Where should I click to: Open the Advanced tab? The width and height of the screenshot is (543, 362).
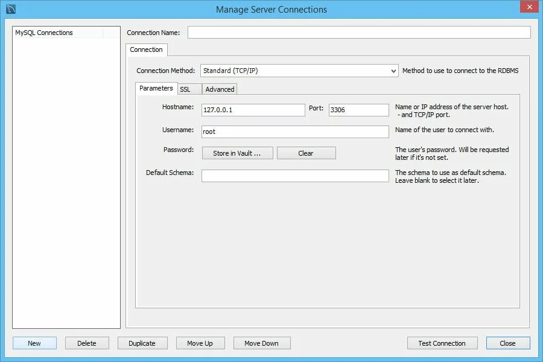tap(220, 89)
